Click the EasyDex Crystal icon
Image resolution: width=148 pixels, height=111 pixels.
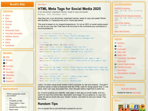(115, 67)
